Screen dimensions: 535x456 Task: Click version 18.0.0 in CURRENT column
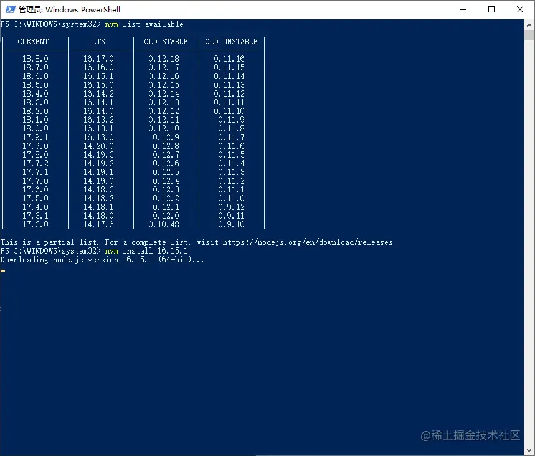[36, 129]
